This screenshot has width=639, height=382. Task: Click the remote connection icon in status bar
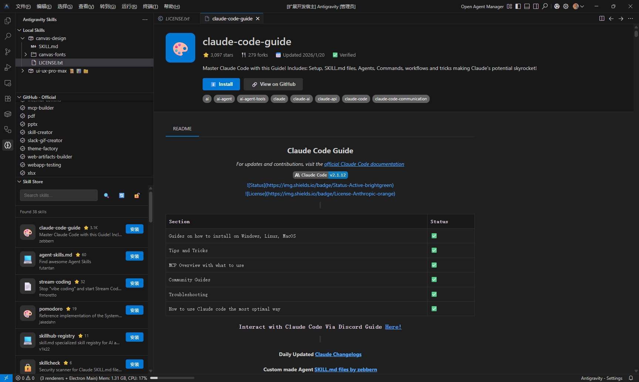[6, 378]
